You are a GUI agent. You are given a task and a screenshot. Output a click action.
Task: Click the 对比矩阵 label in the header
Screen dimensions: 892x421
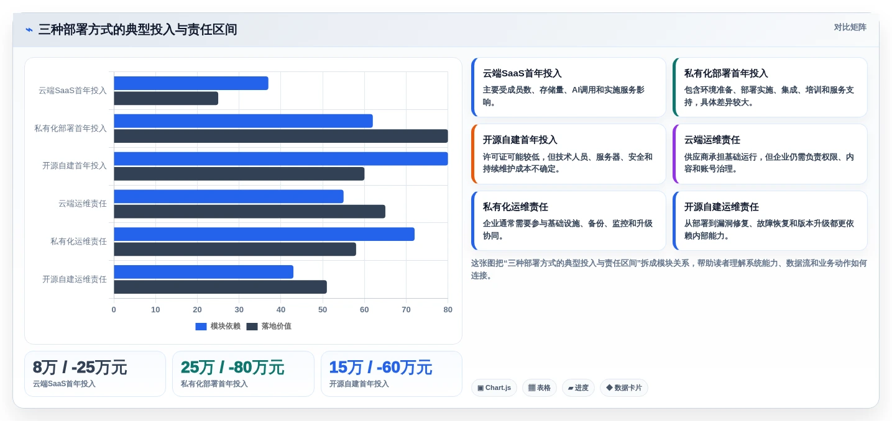tap(850, 27)
